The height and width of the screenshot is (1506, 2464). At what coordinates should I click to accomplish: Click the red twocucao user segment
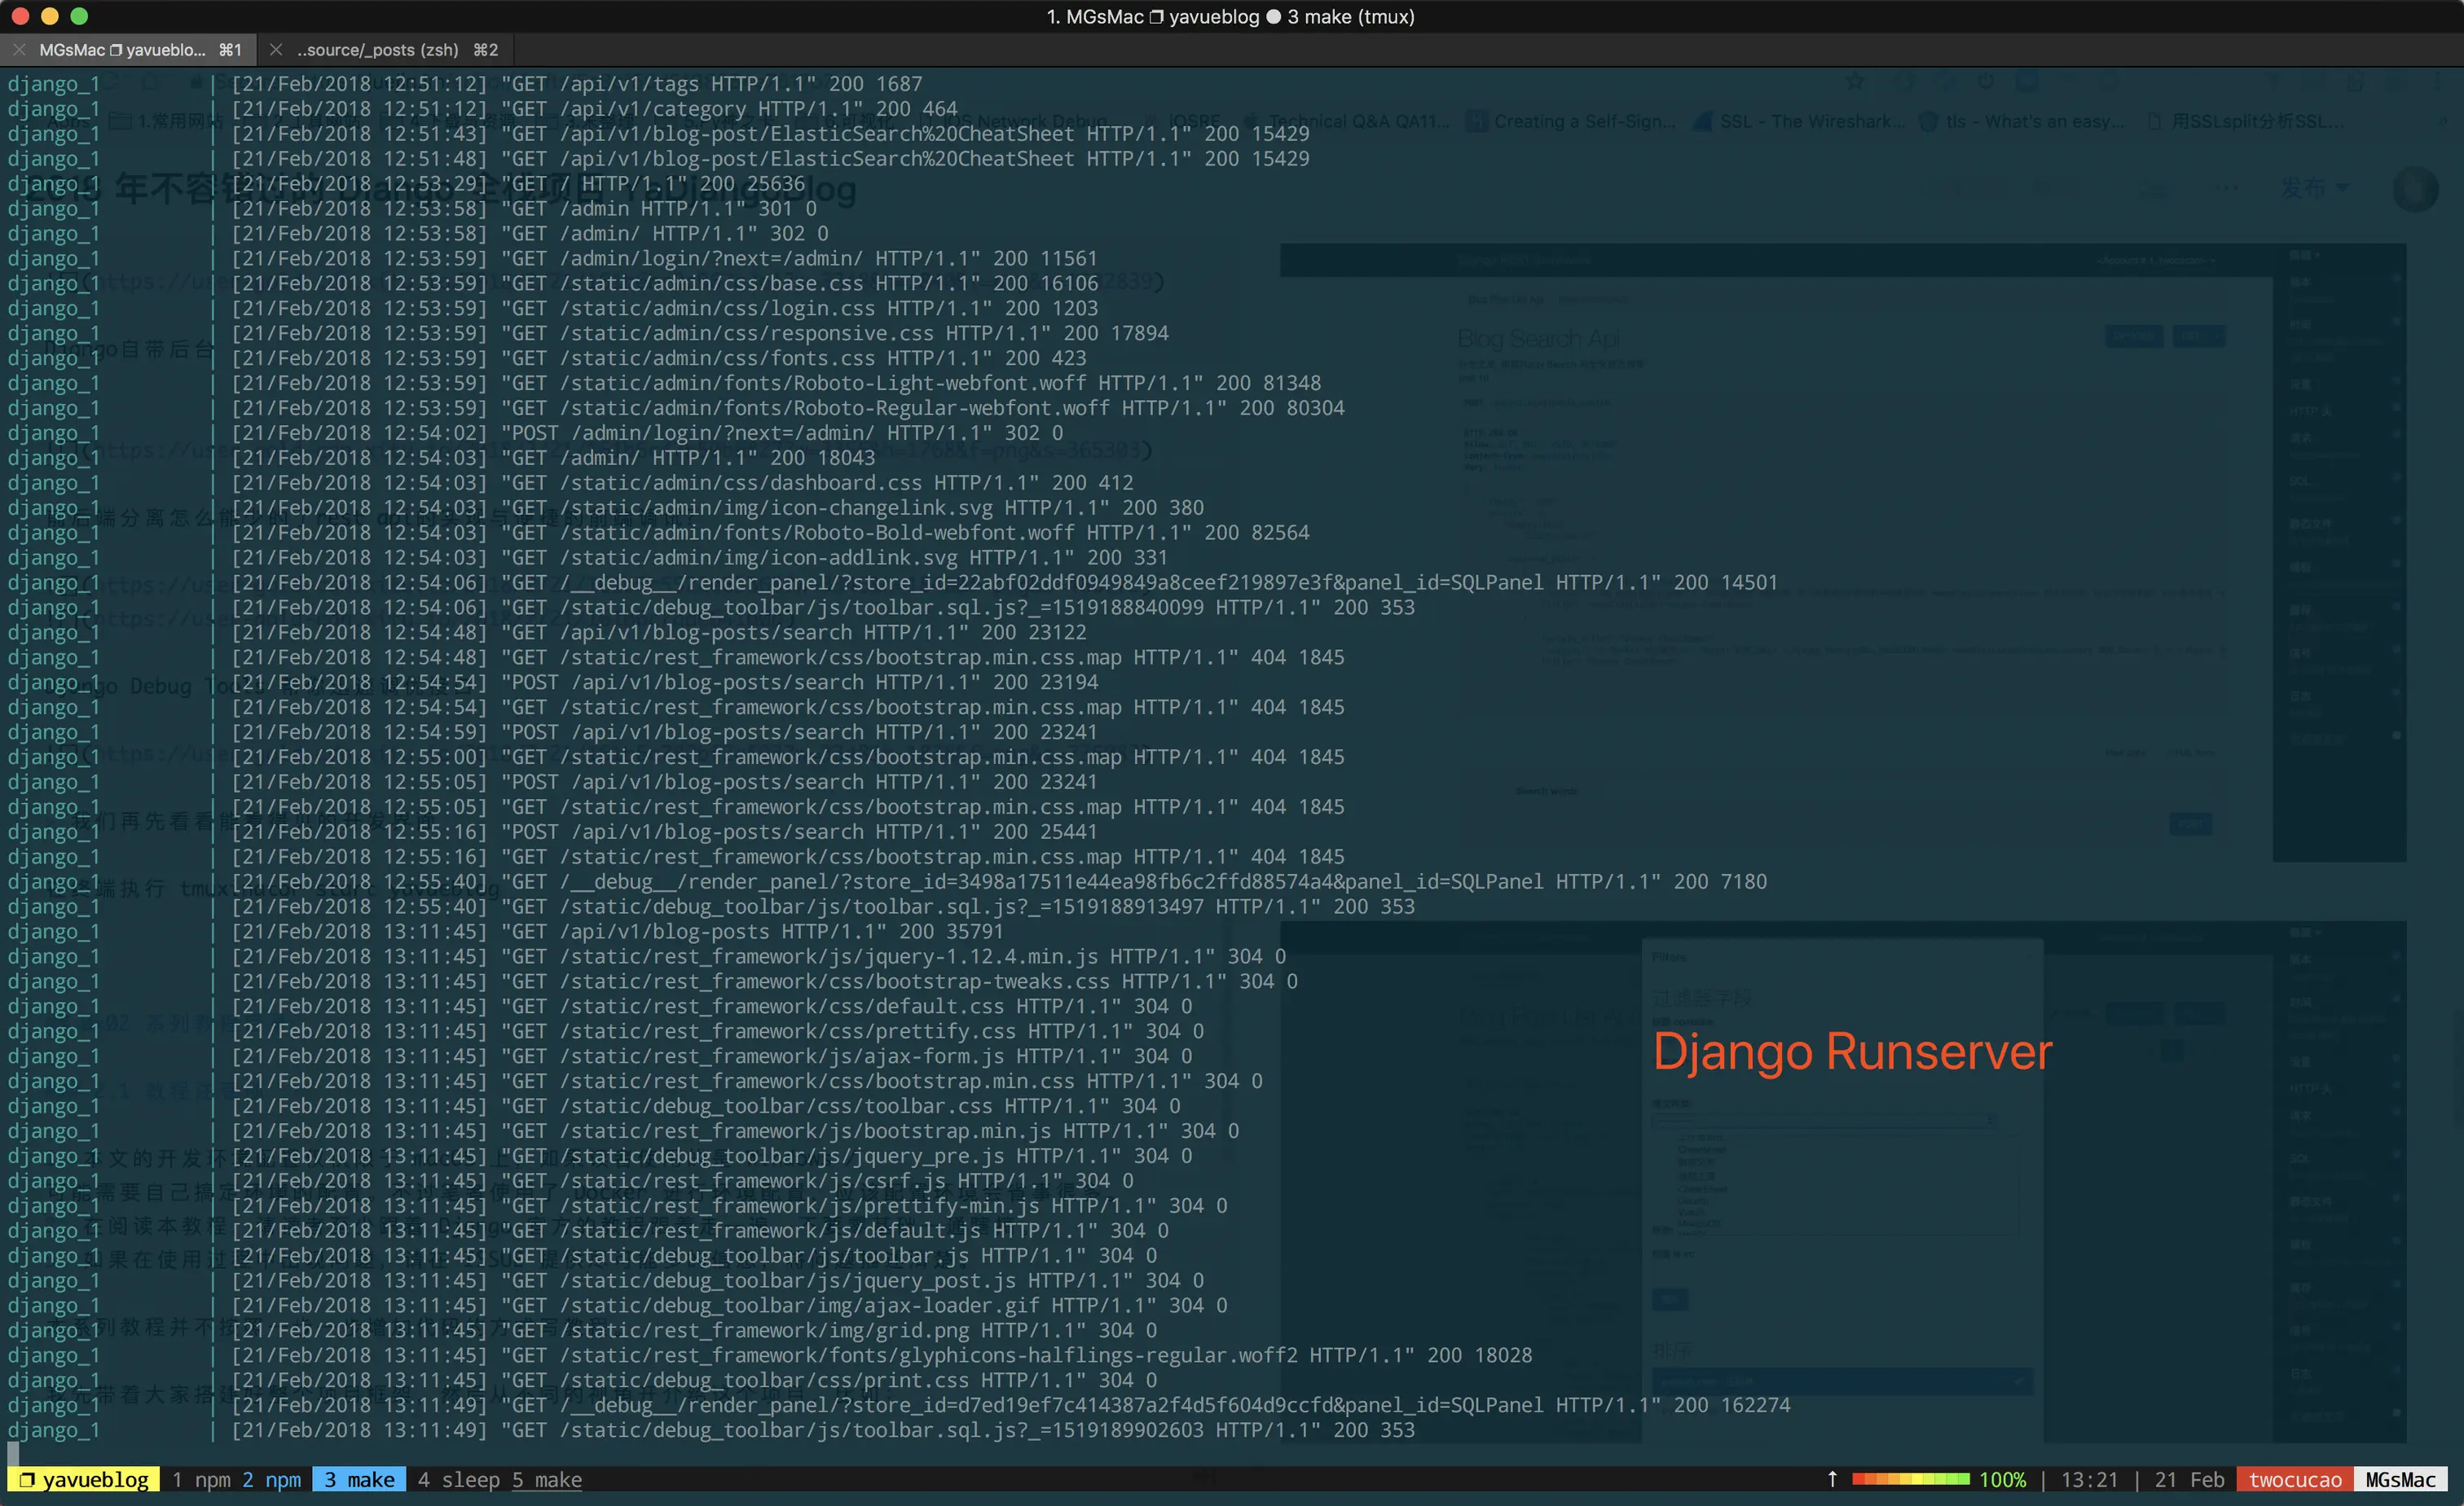click(x=2295, y=1480)
